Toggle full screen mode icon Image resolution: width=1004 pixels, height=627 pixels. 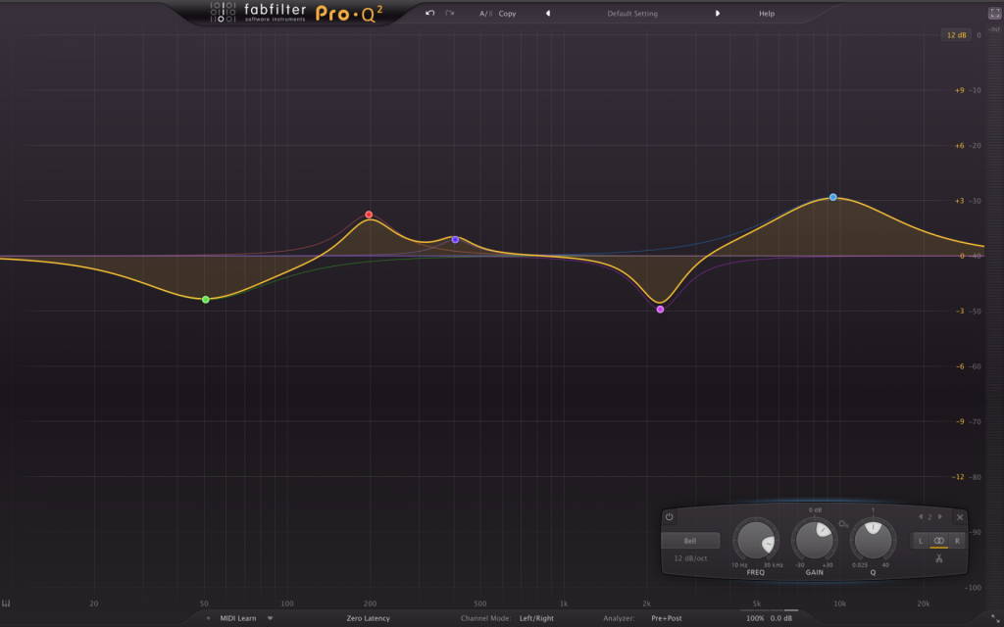tap(994, 13)
